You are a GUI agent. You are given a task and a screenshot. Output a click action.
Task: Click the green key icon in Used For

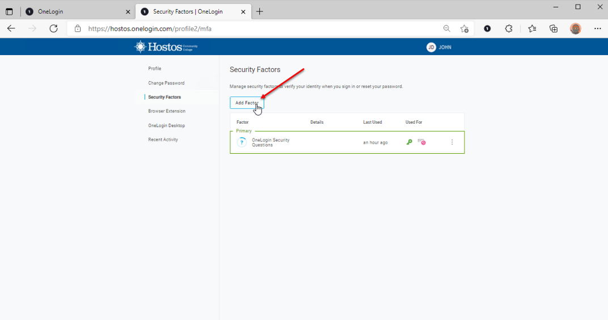[409, 142]
